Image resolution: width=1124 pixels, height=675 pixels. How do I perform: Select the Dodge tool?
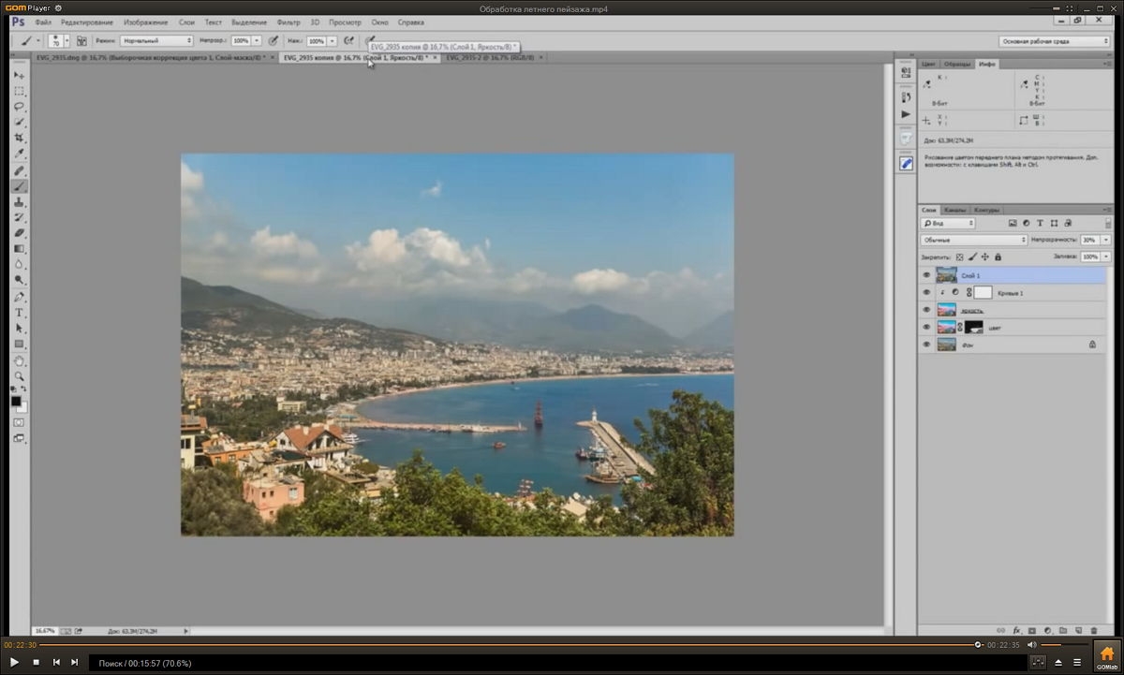point(20,280)
